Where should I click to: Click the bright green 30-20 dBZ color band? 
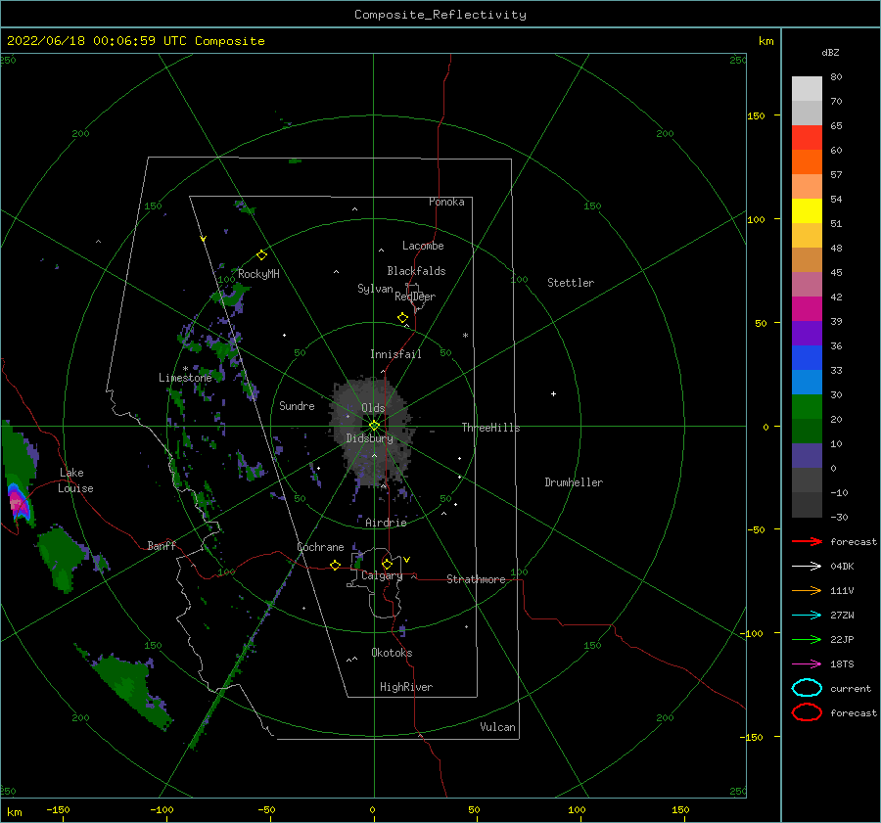[x=807, y=407]
